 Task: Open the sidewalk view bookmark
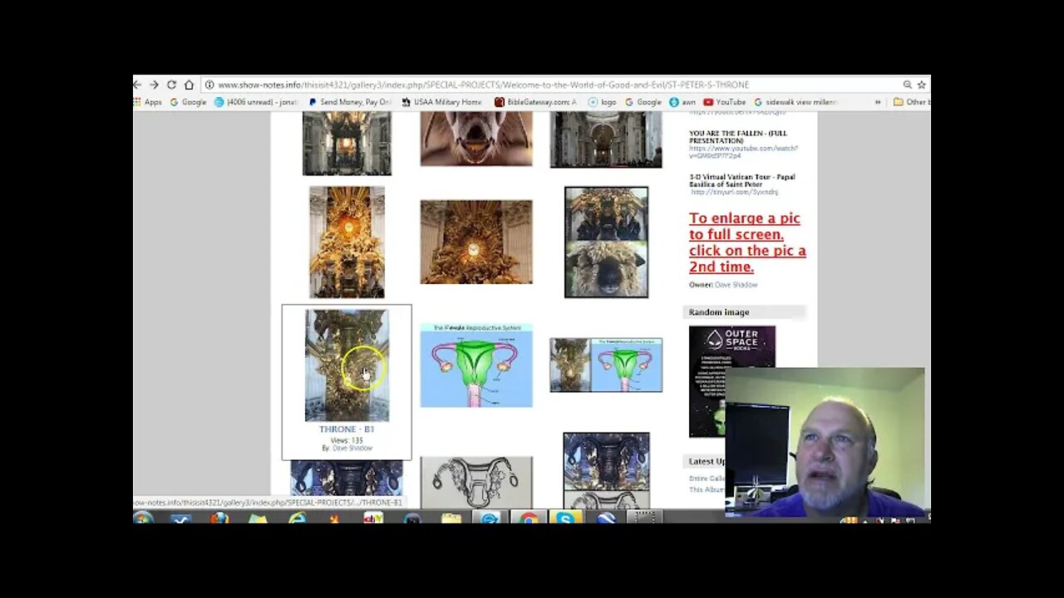click(796, 102)
